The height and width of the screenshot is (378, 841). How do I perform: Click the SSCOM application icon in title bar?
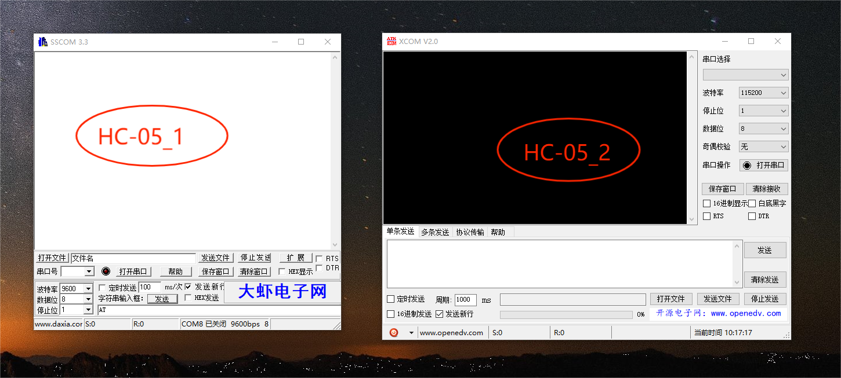(42, 41)
